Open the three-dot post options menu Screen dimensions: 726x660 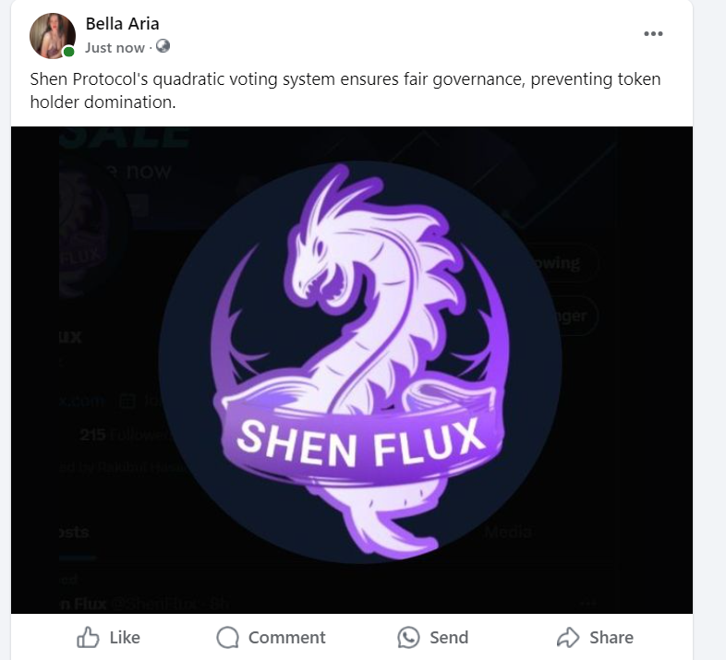pos(653,33)
